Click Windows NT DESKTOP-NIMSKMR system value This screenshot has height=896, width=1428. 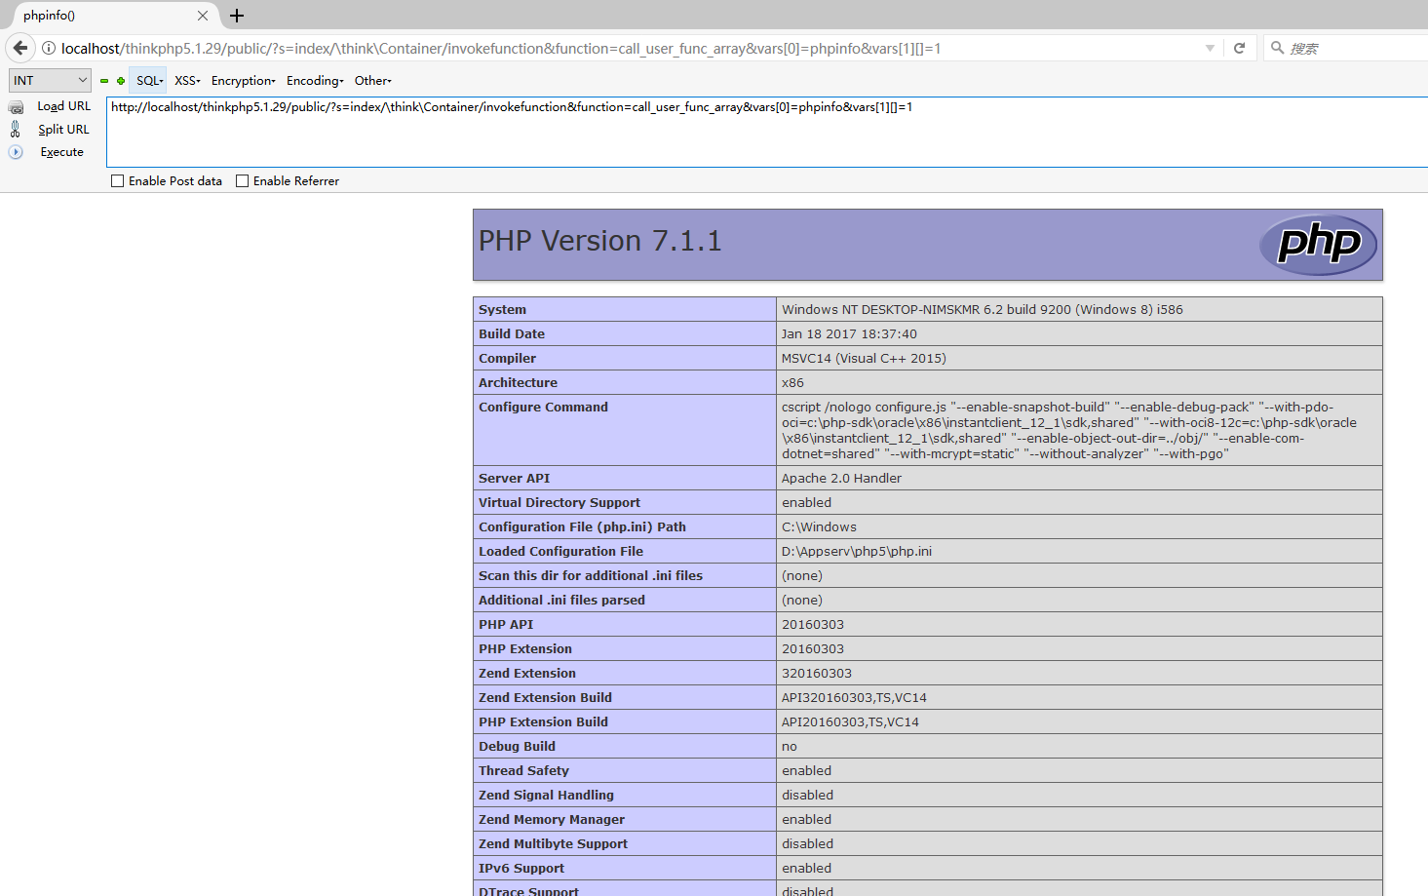pos(983,310)
